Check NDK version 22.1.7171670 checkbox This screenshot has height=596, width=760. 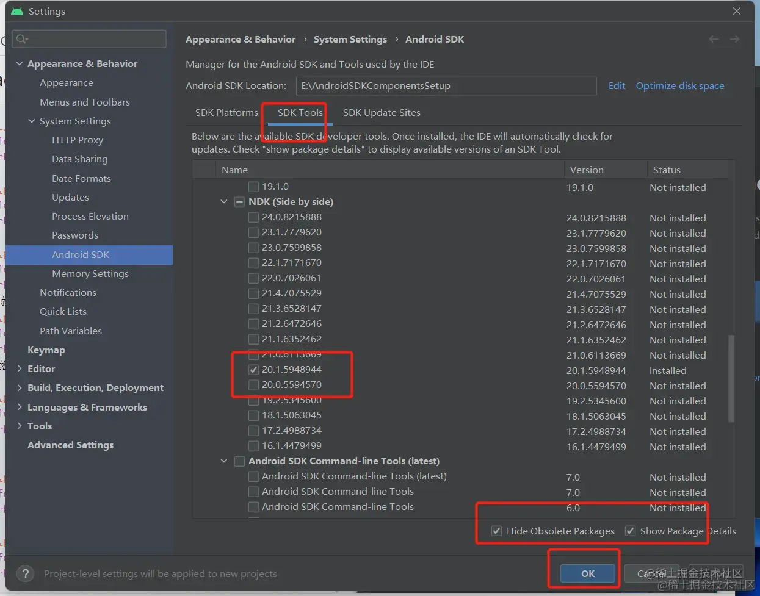[253, 263]
